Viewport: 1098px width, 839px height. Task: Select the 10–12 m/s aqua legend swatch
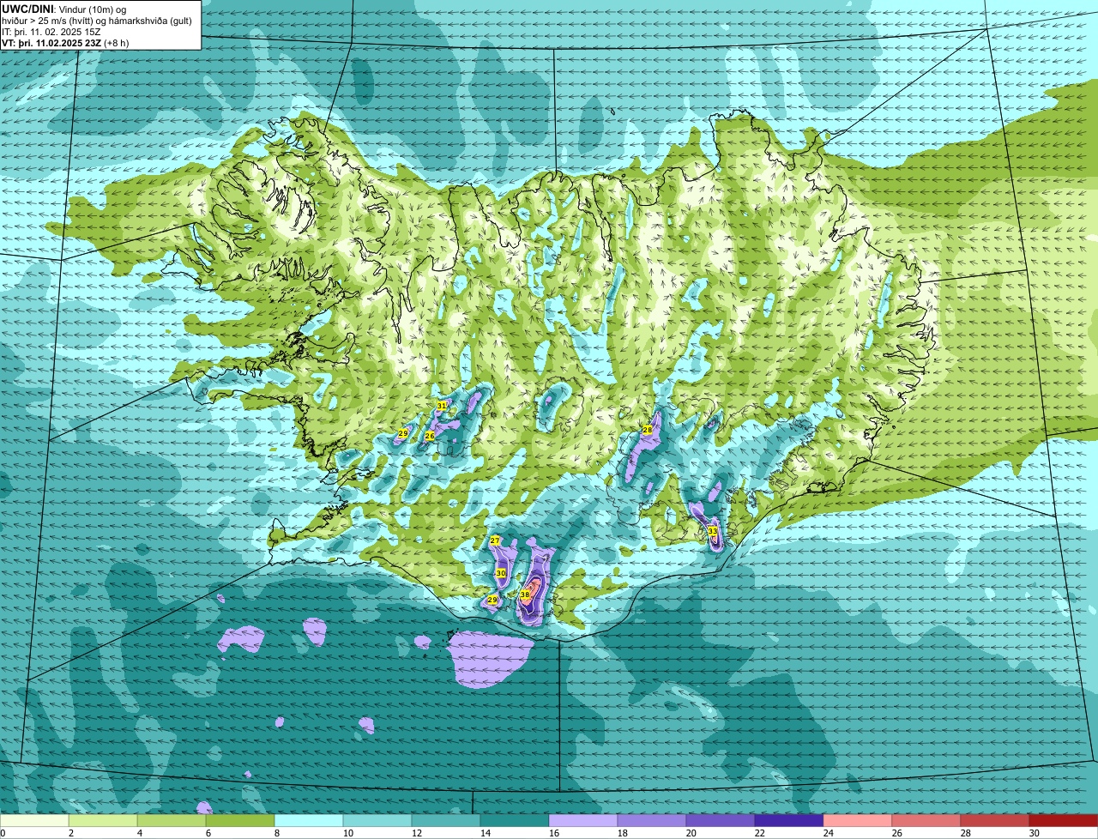coord(377,820)
